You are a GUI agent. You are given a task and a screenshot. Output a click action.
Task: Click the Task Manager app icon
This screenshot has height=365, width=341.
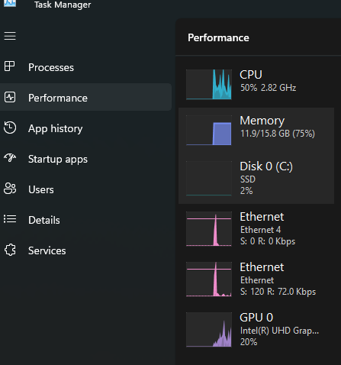click(10, 3)
